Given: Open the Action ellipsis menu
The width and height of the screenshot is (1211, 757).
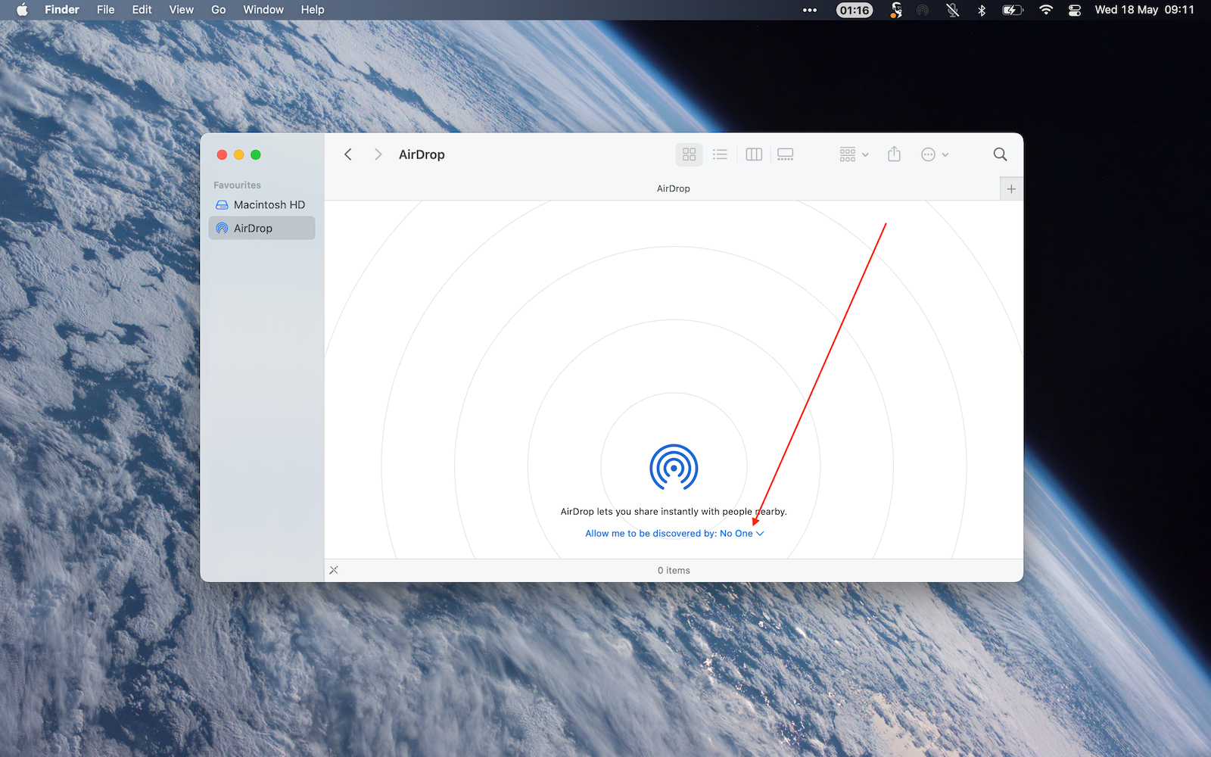Looking at the screenshot, I should coord(935,154).
